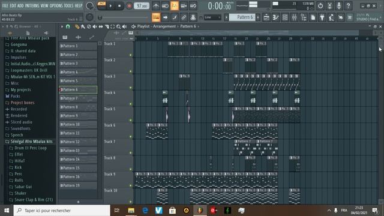Click the tempo field showing 97
The image size is (384, 216).
pyautogui.click(x=142, y=6)
